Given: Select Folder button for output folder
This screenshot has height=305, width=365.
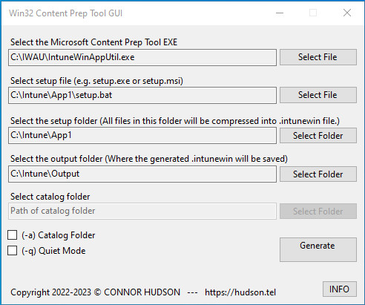Looking at the screenshot, I should [x=318, y=174].
